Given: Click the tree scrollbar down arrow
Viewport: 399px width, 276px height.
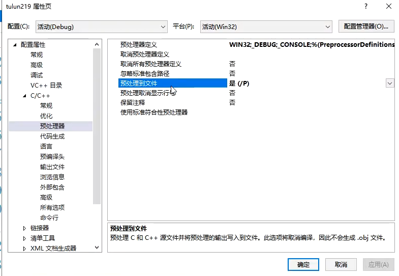Looking at the screenshot, I should point(97,247).
